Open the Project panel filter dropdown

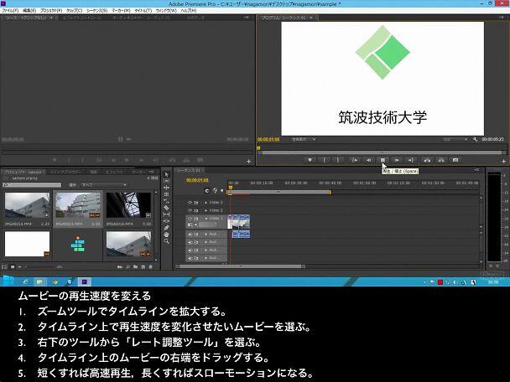coord(104,185)
